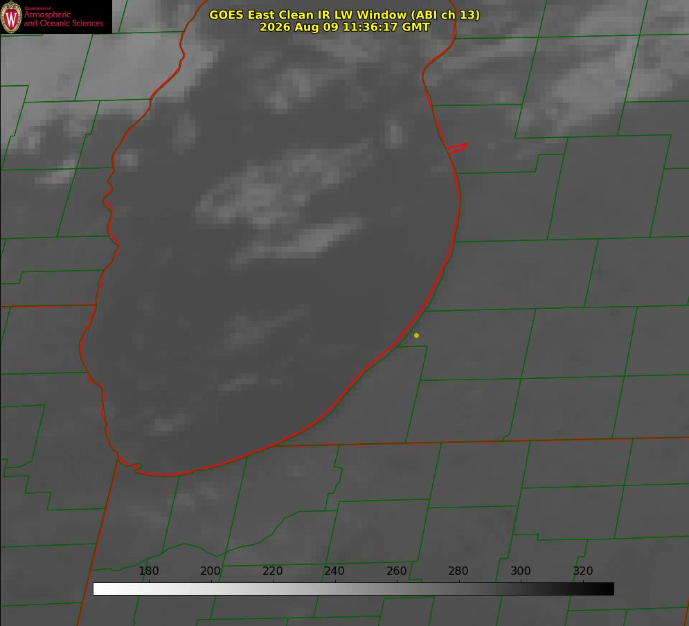Click the colorbar label '260'
Screen dimensions: 689x626
(396, 571)
